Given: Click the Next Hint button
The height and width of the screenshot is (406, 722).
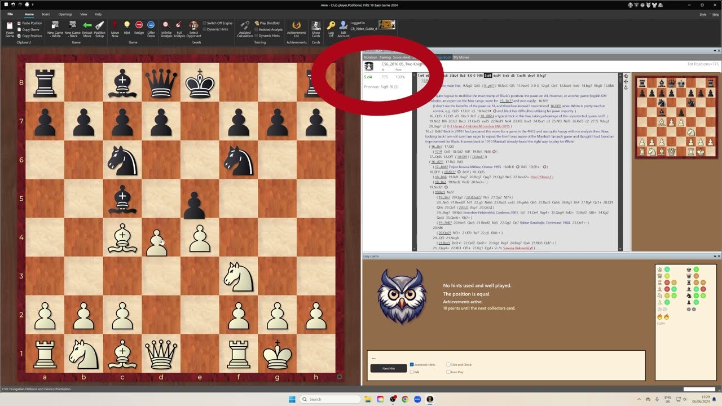Looking at the screenshot, I should 388,368.
